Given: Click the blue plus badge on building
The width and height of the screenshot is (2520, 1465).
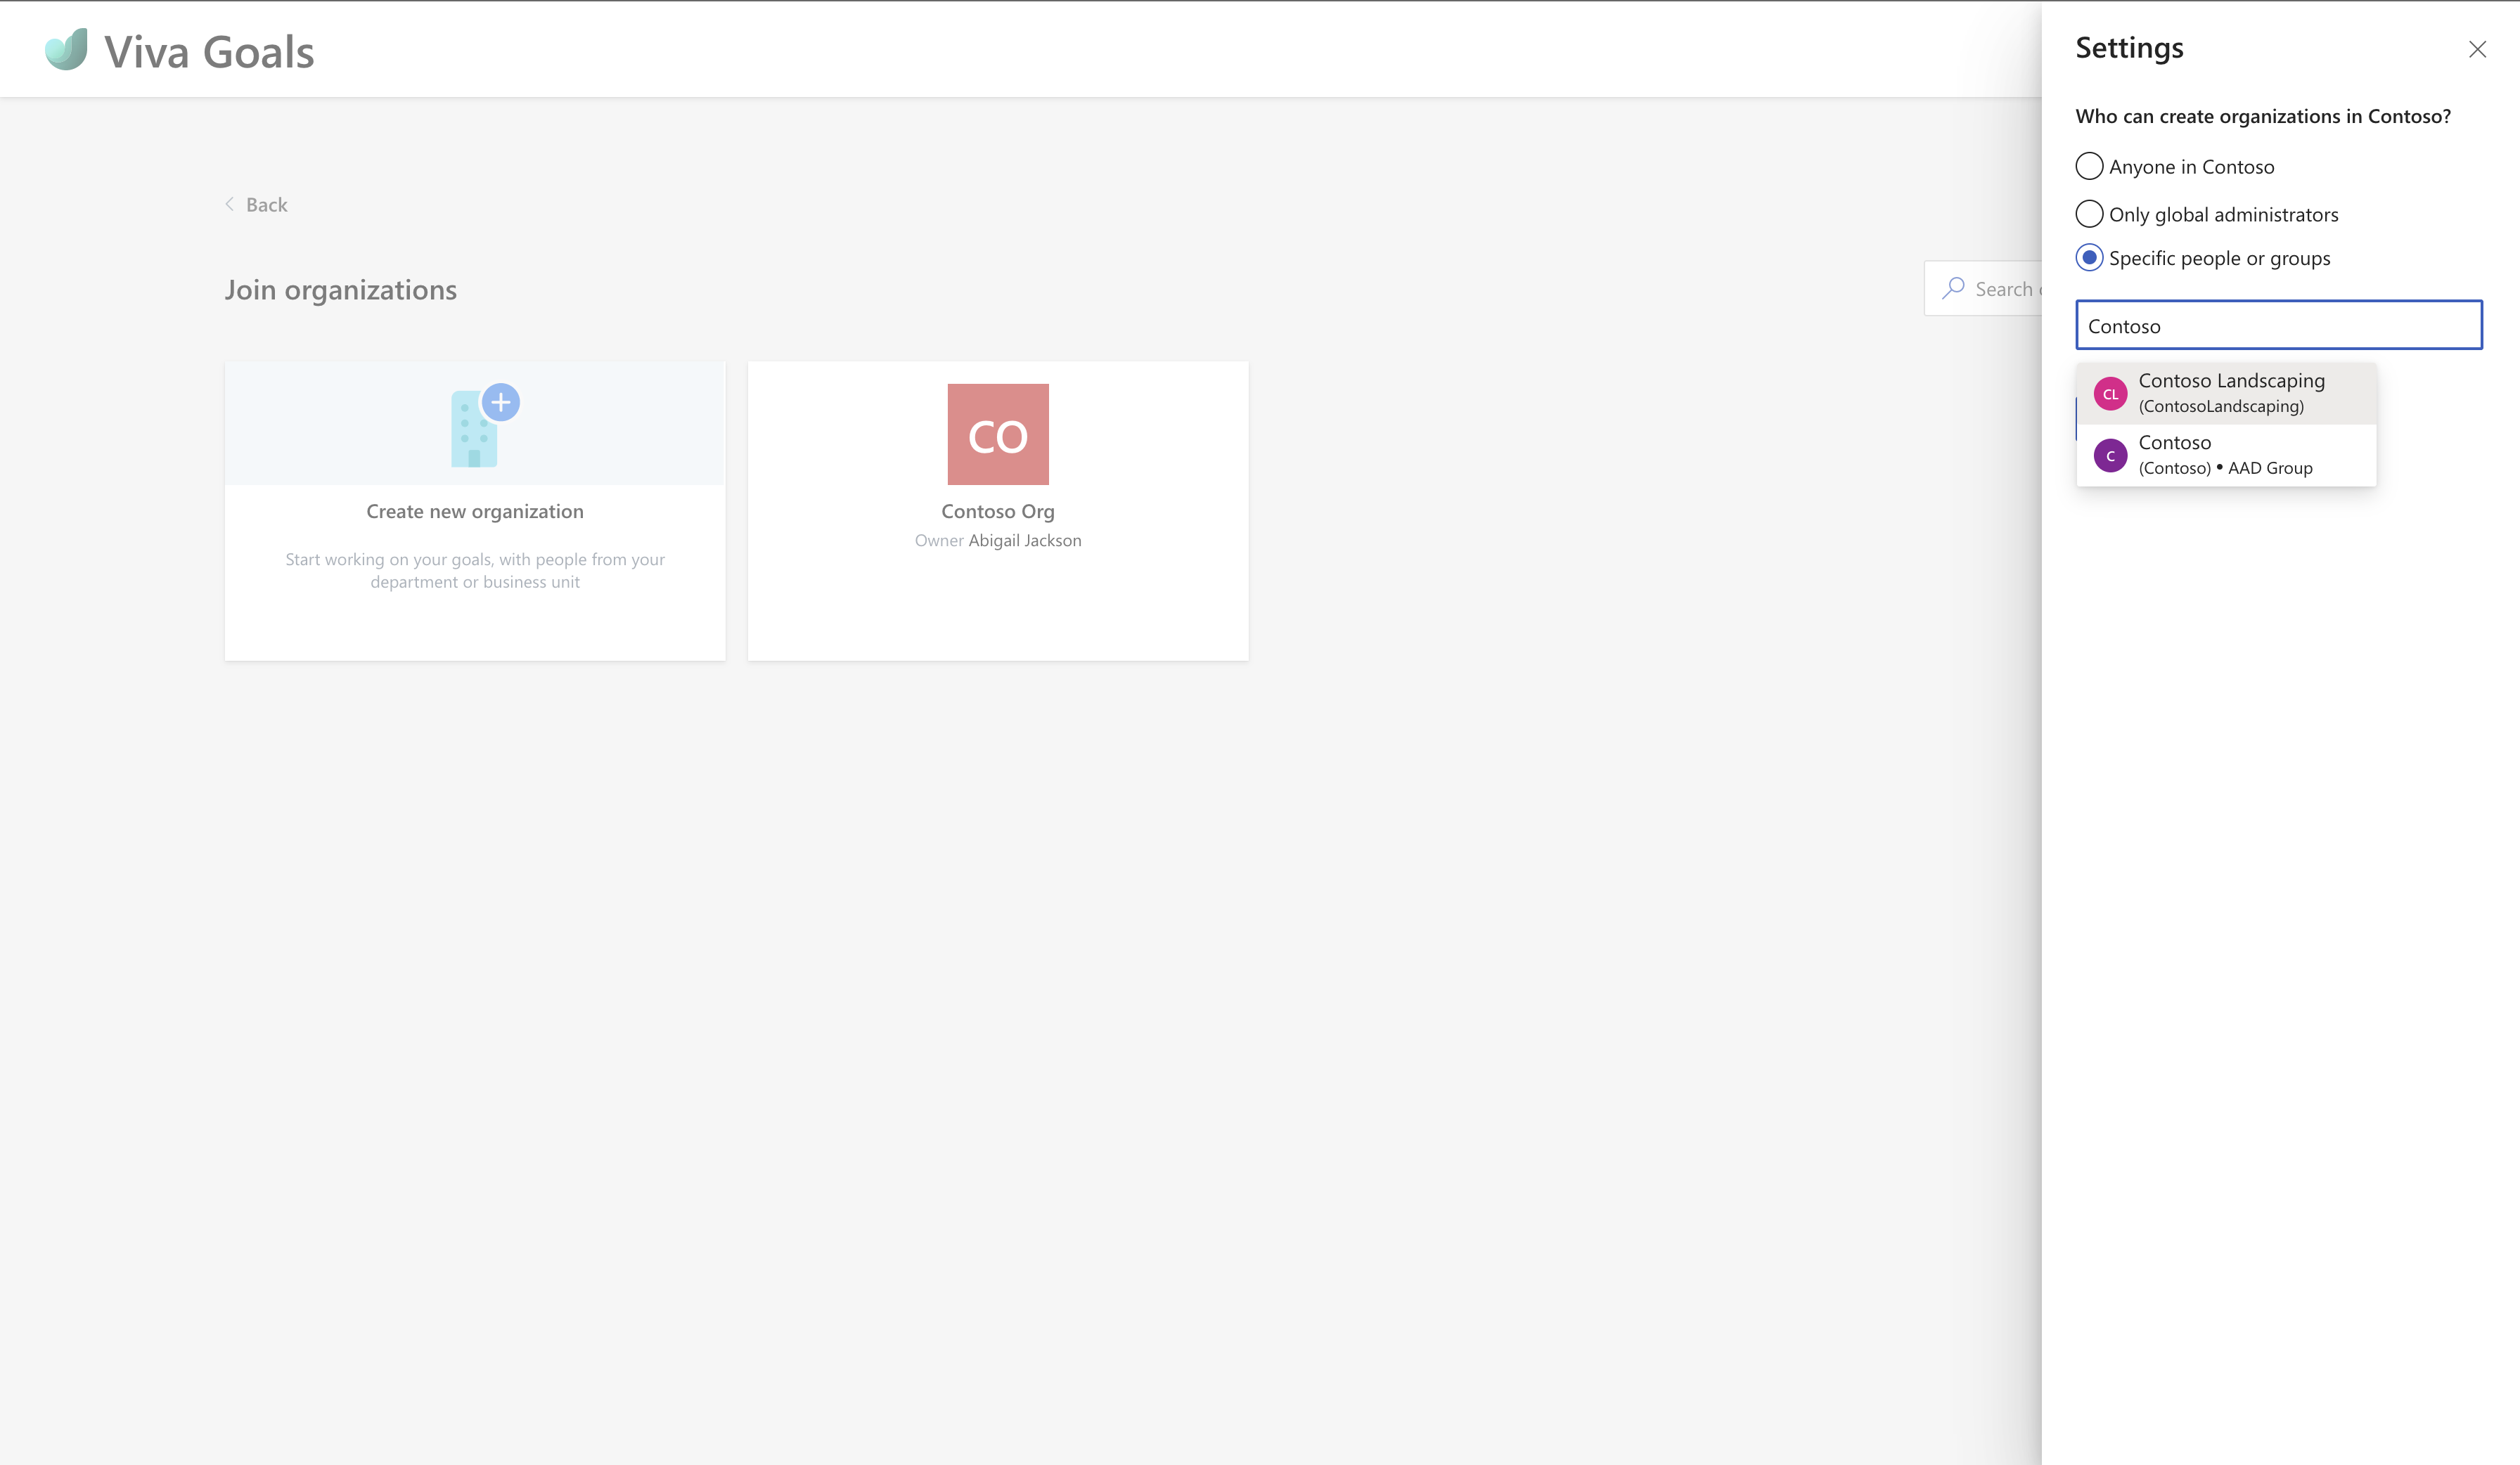Looking at the screenshot, I should tap(501, 402).
